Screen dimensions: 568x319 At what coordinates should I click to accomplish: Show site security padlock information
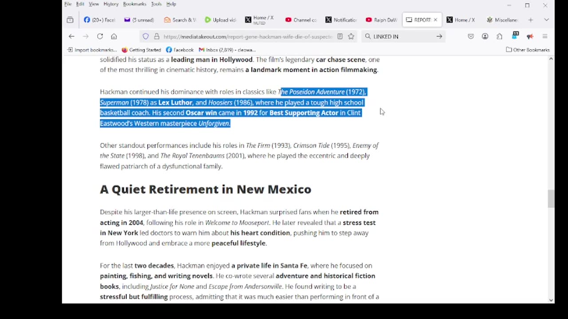tap(156, 36)
